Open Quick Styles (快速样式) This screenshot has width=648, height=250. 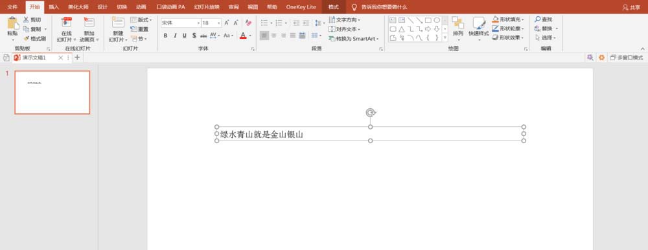[x=479, y=28]
